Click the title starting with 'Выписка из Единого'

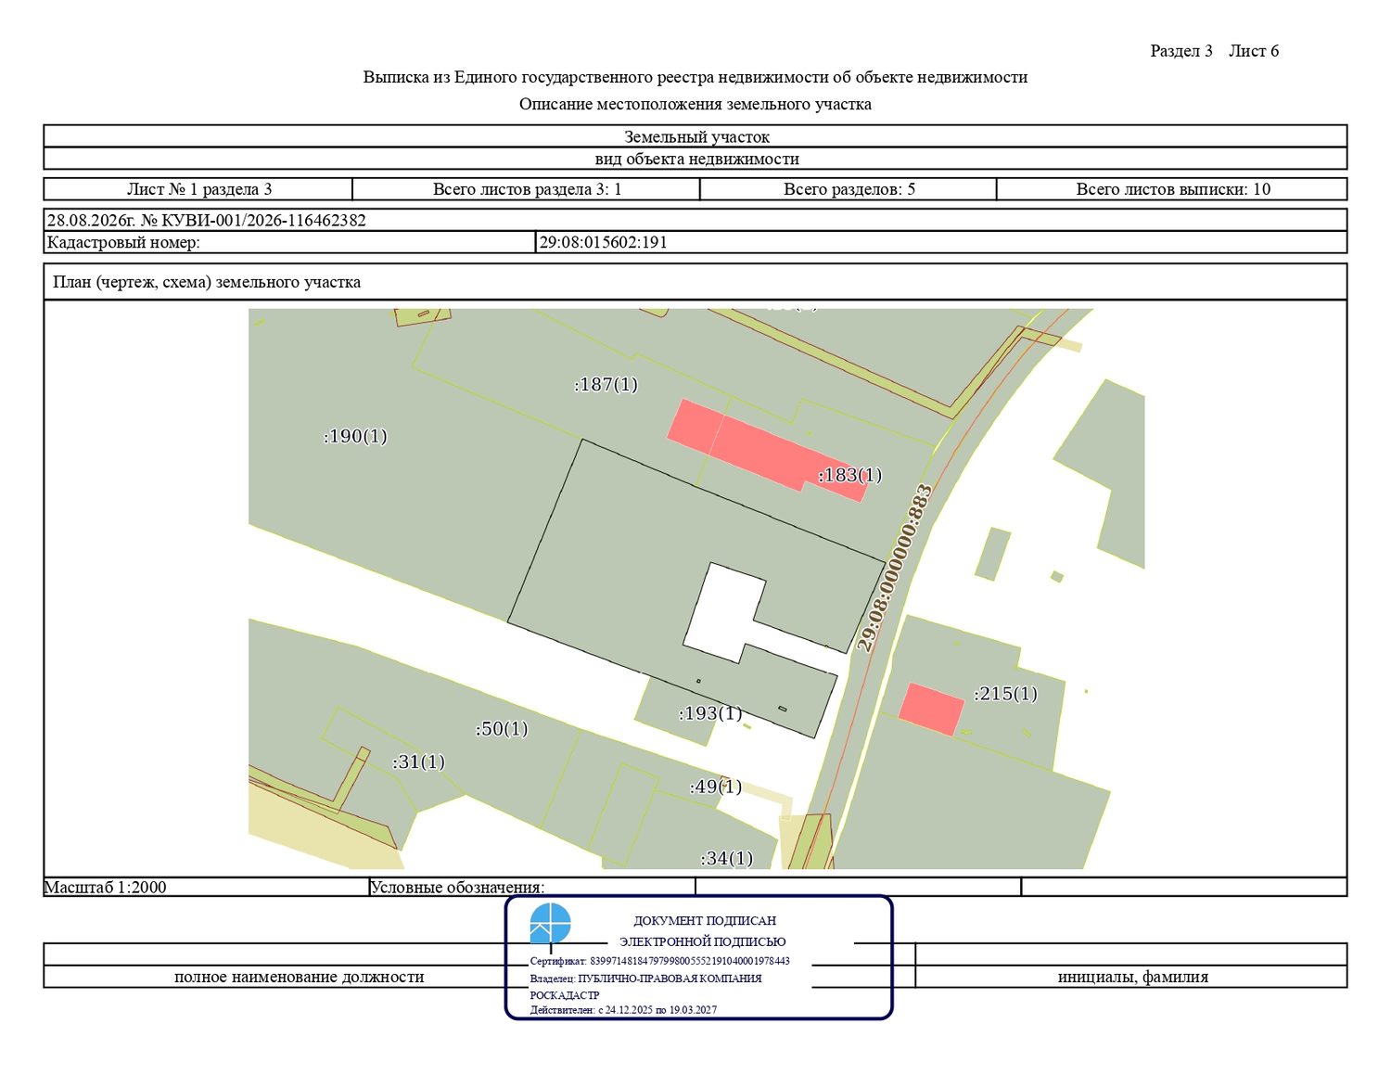click(695, 77)
